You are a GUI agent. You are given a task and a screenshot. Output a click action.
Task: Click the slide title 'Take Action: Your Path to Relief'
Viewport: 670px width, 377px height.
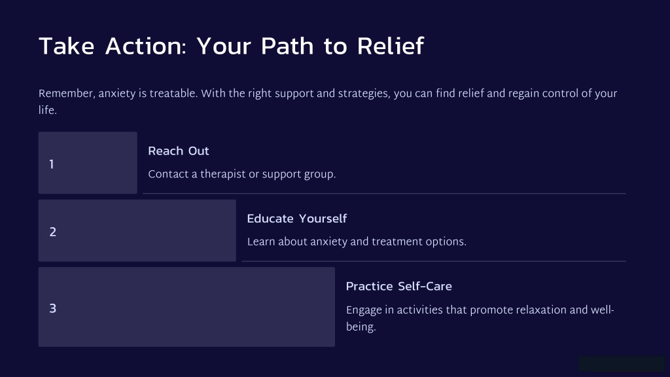pos(231,46)
